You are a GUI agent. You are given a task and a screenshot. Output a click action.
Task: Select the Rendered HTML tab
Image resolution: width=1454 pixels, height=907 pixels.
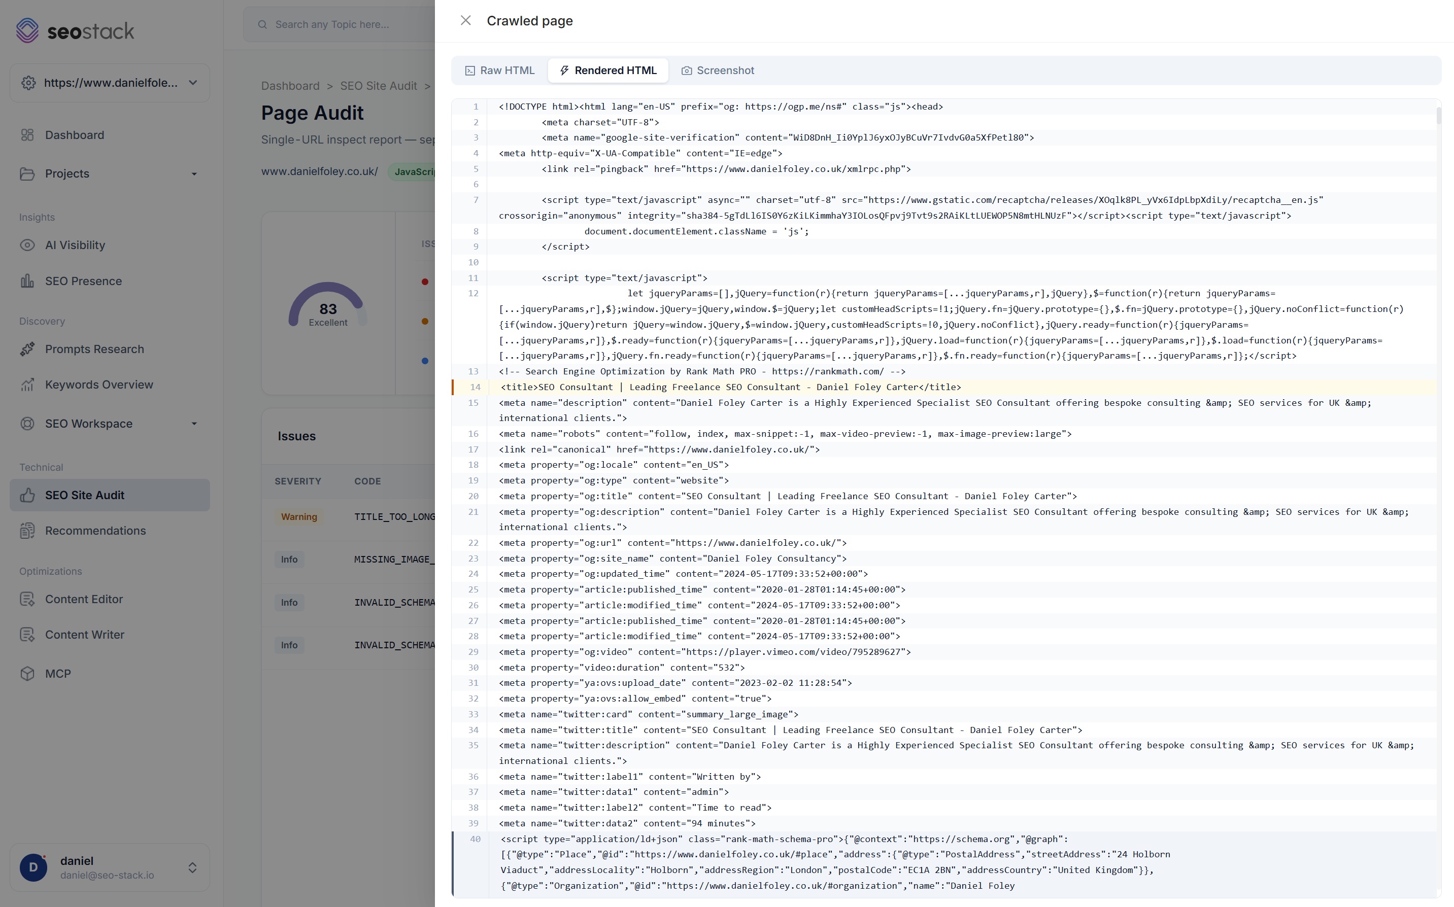click(x=608, y=70)
